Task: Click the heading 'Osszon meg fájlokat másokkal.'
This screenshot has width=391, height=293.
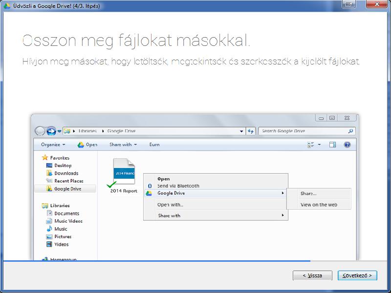Action: 136,41
